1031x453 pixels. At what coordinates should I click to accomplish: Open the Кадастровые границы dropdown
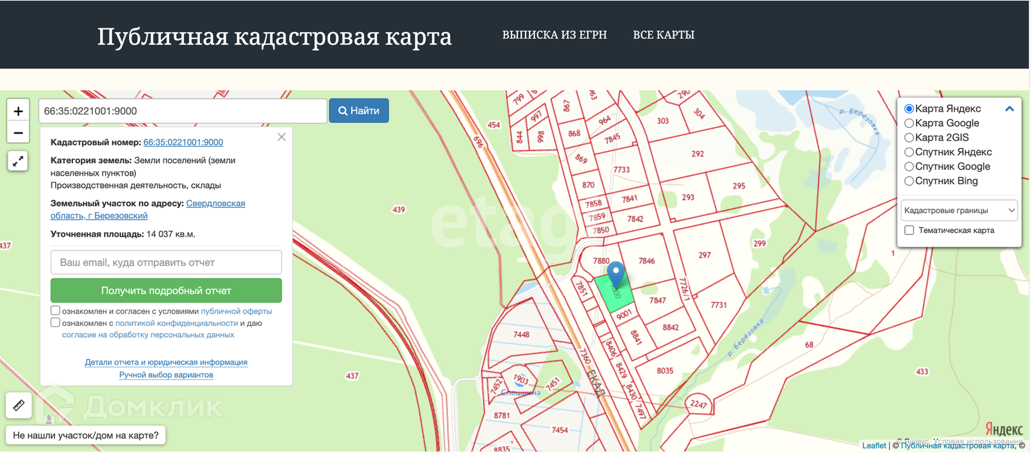(959, 210)
